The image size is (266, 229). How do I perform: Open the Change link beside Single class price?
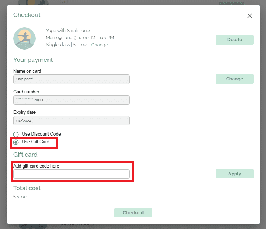pyautogui.click(x=100, y=45)
